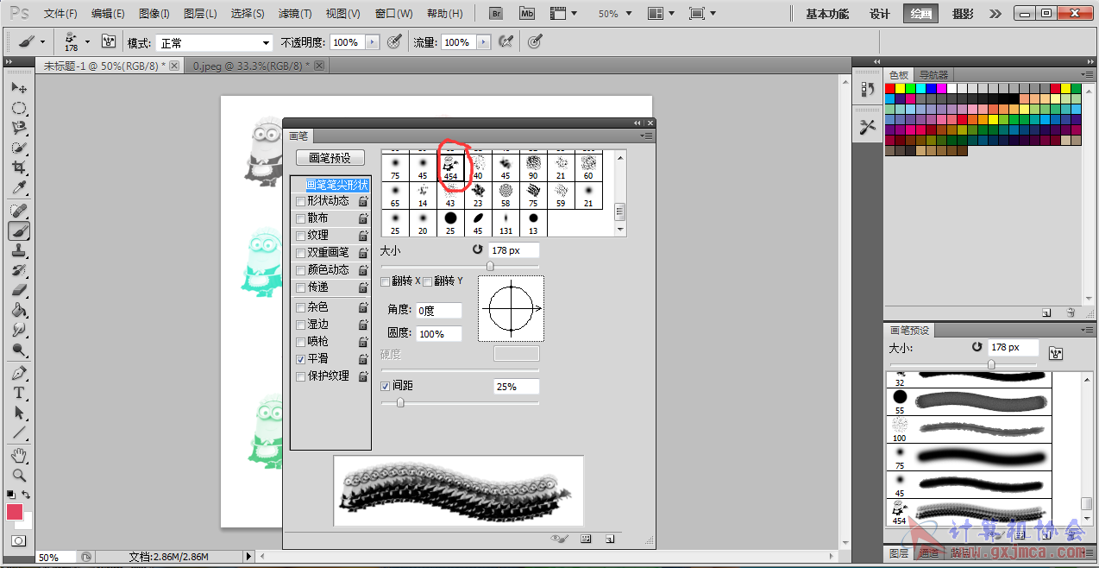This screenshot has height=568, width=1099.
Task: Click the foreground color swatch
Action: coord(16,512)
